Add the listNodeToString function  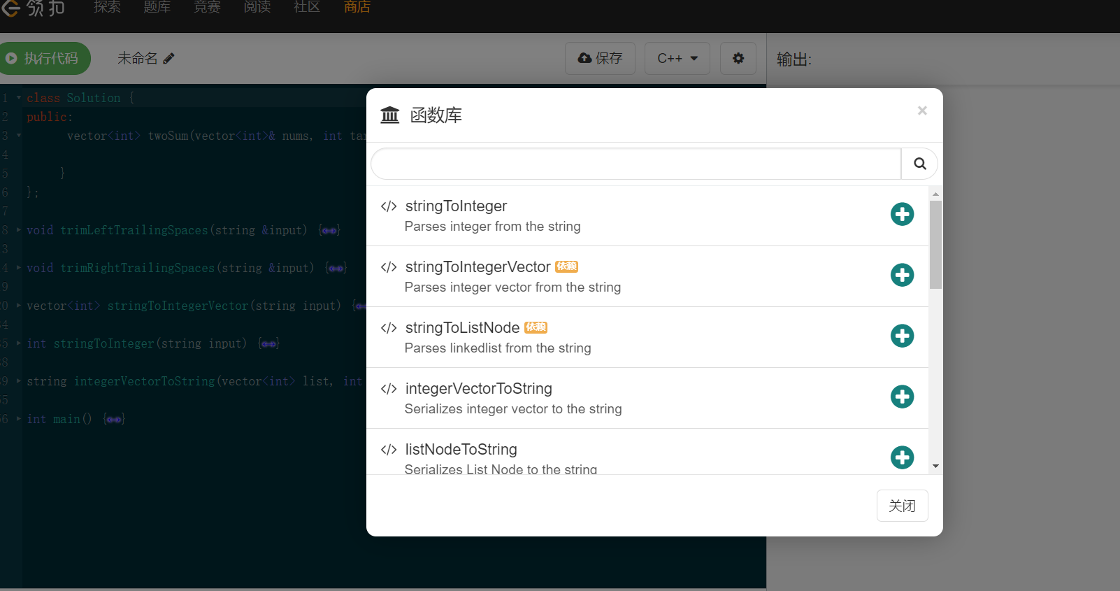902,457
